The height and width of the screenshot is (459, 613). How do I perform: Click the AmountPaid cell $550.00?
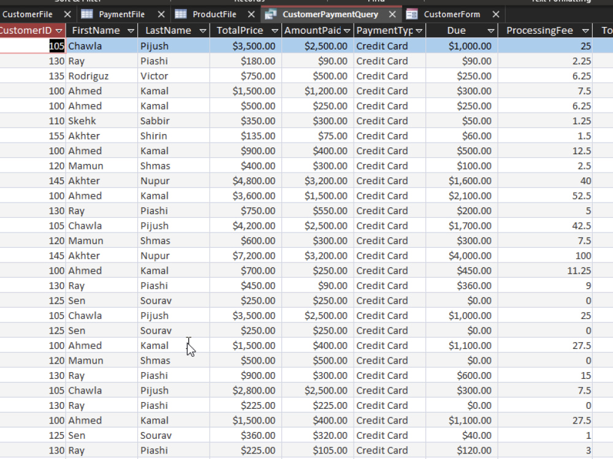tap(318, 211)
